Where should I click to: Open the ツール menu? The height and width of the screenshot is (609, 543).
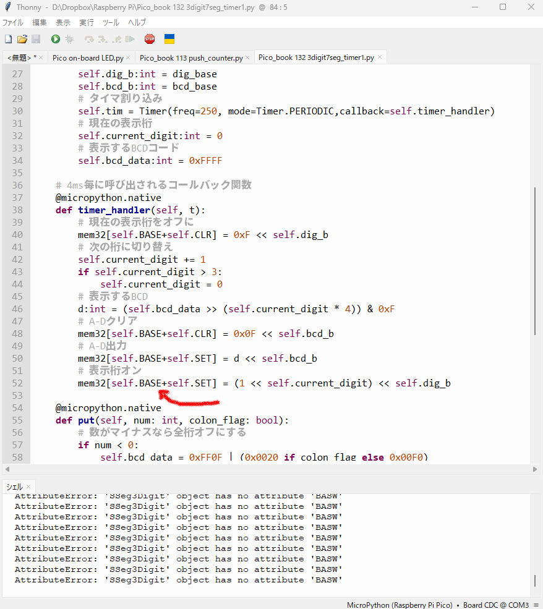(111, 22)
